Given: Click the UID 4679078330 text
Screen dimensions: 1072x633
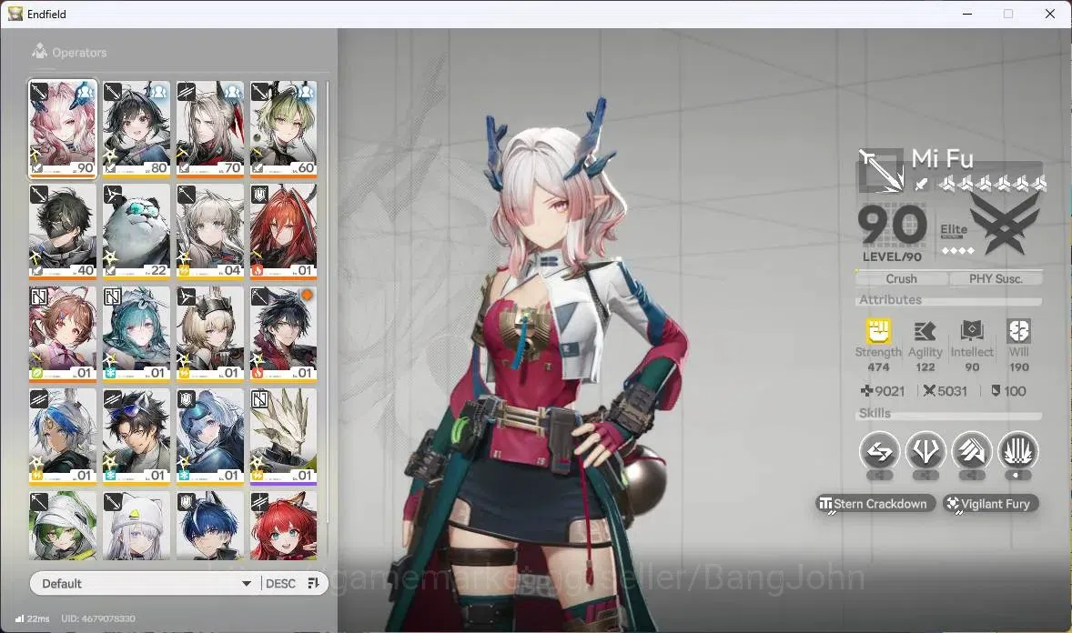Looking at the screenshot, I should tap(97, 618).
